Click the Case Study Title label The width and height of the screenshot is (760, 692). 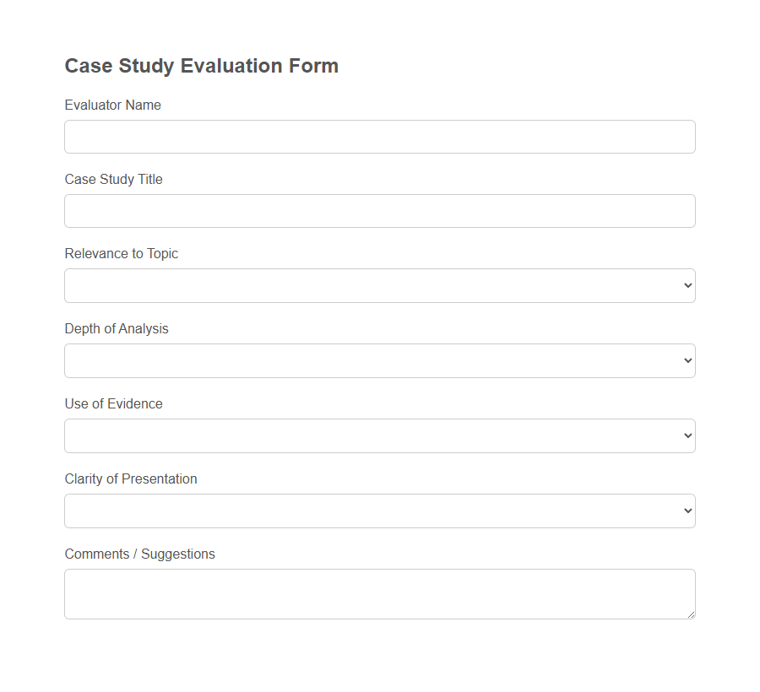[113, 179]
